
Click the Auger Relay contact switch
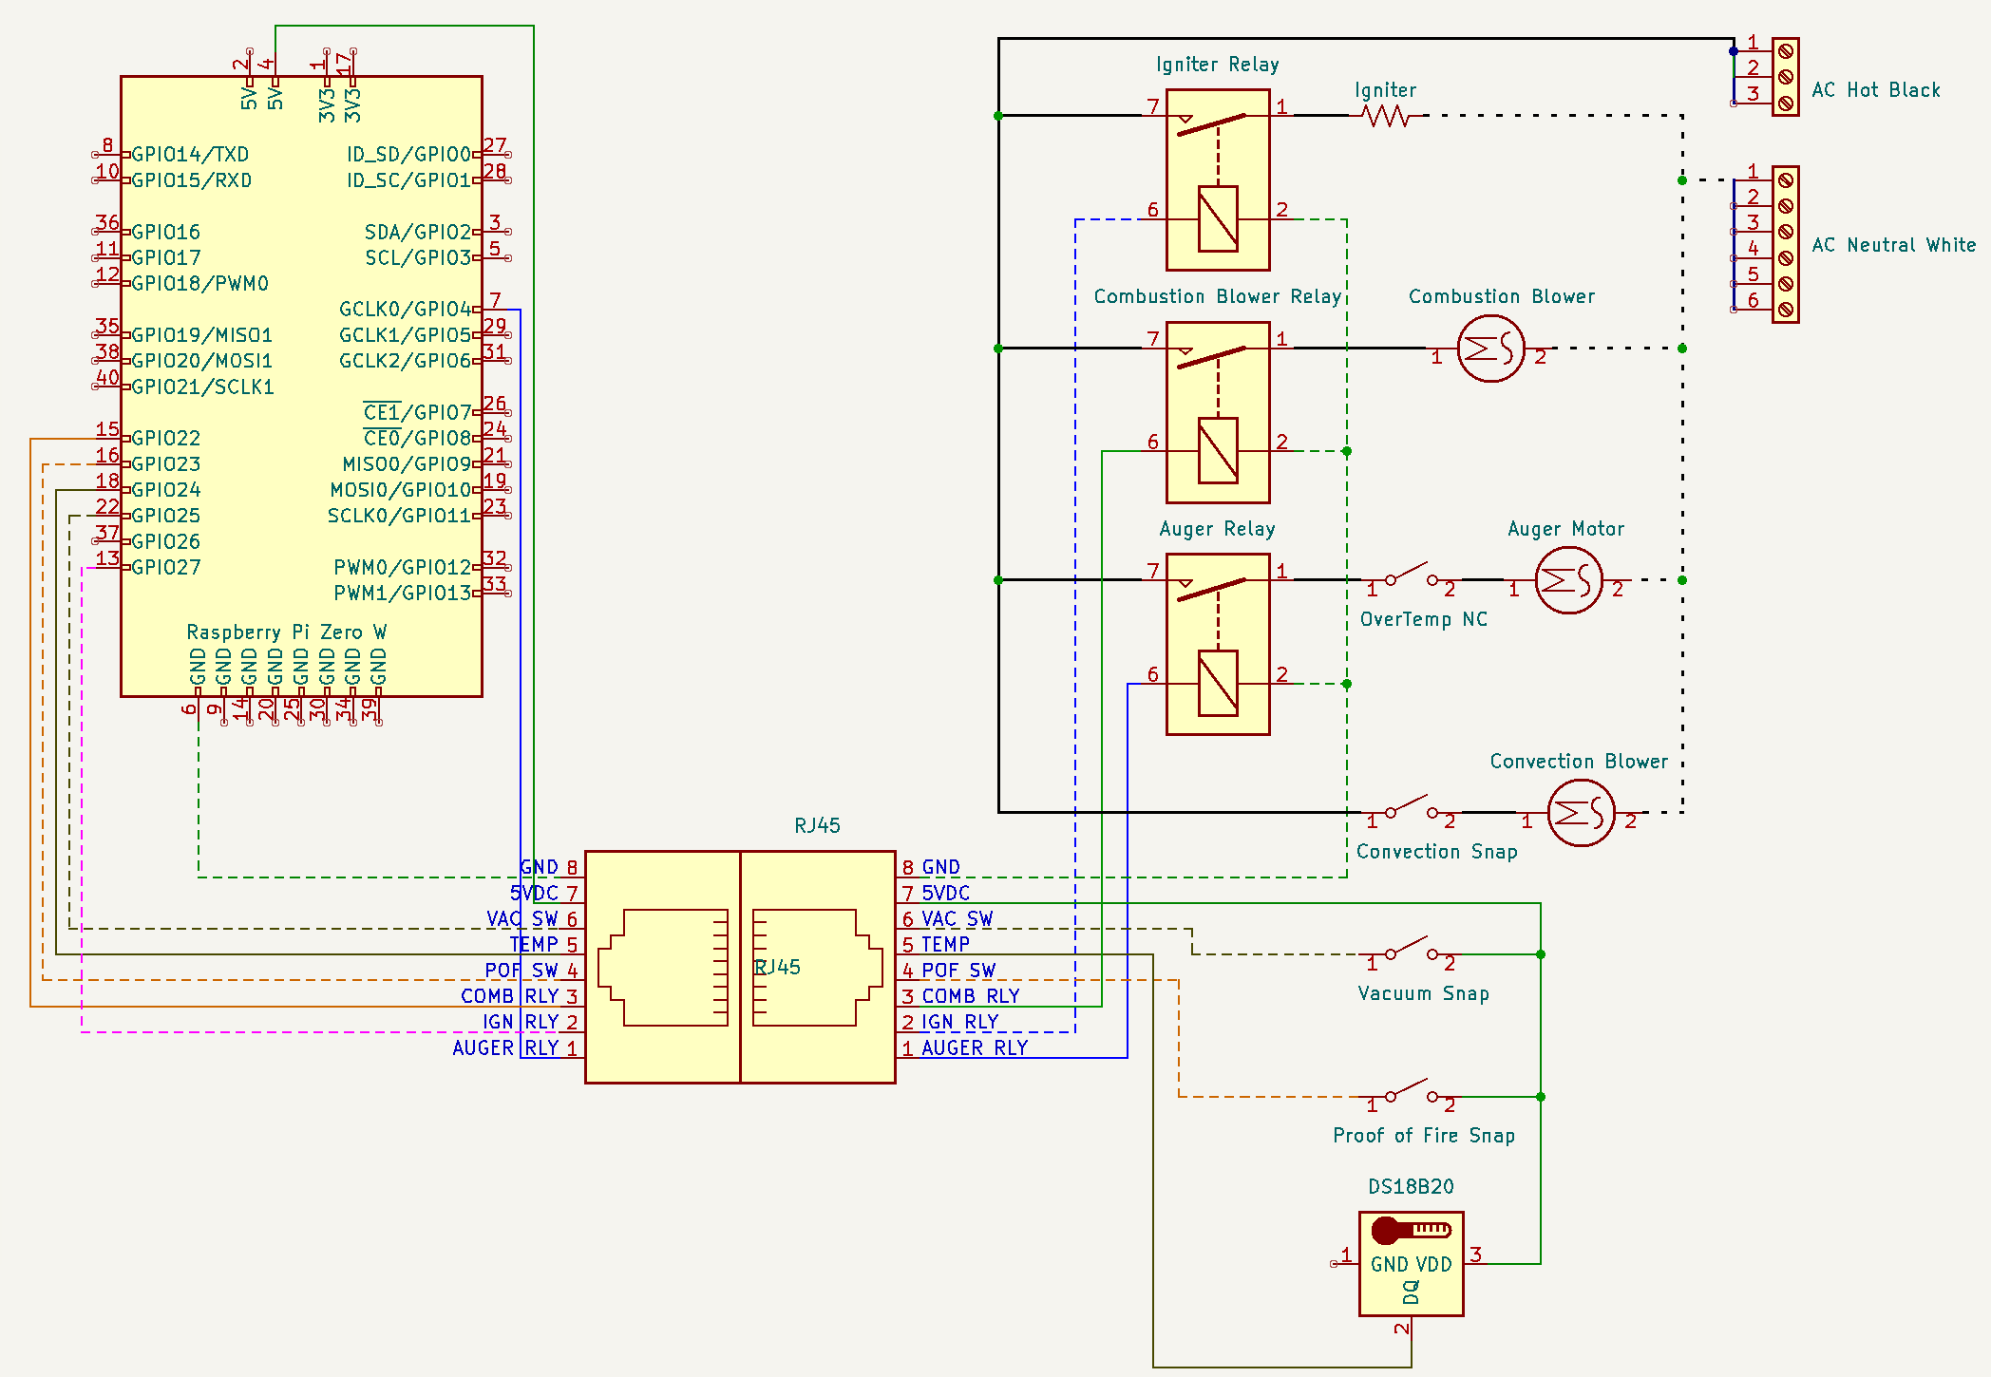tap(1210, 588)
